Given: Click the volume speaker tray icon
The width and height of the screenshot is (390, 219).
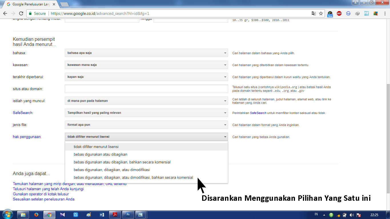Looking at the screenshot, I should 351,215.
